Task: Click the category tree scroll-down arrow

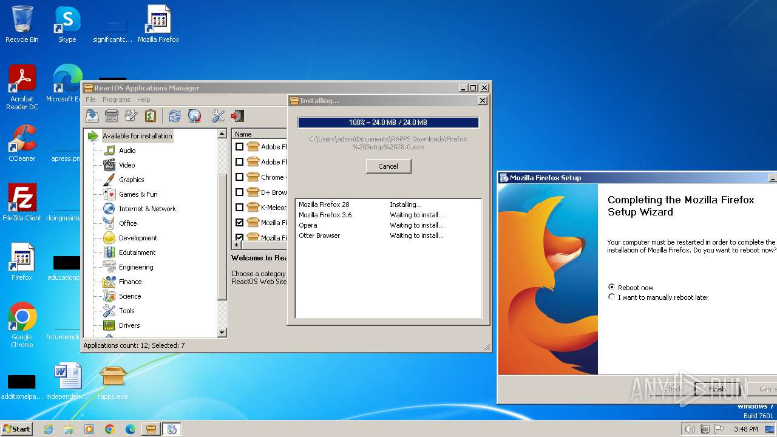Action: tap(222, 332)
